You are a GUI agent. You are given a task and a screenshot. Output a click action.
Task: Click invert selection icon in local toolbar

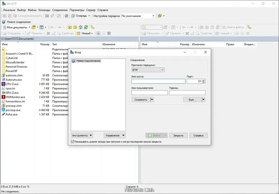point(109,33)
